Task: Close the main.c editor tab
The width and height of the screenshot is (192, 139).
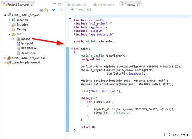Action: pyautogui.click(x=138, y=4)
